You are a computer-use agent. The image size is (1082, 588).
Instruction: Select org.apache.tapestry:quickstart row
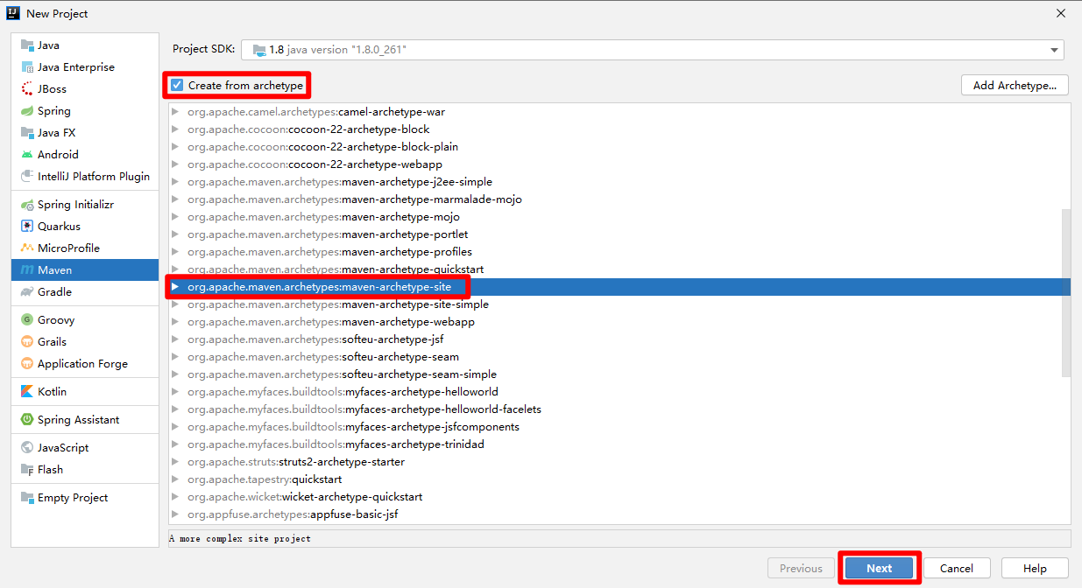614,479
